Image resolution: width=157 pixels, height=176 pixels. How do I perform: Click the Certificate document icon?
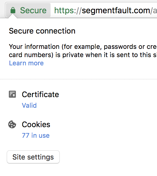[12, 94]
